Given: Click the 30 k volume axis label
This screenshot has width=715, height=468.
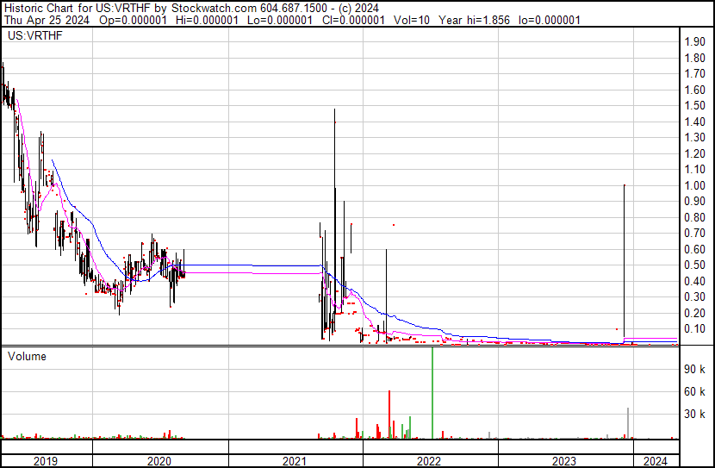Looking at the screenshot, I should point(694,414).
